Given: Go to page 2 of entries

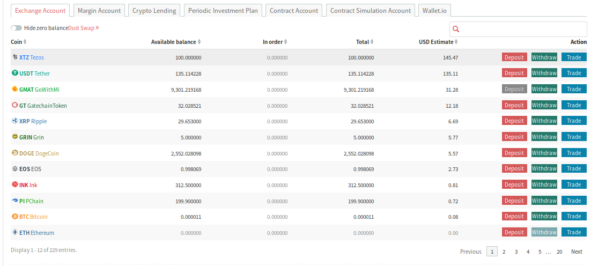Looking at the screenshot, I should coord(504,252).
